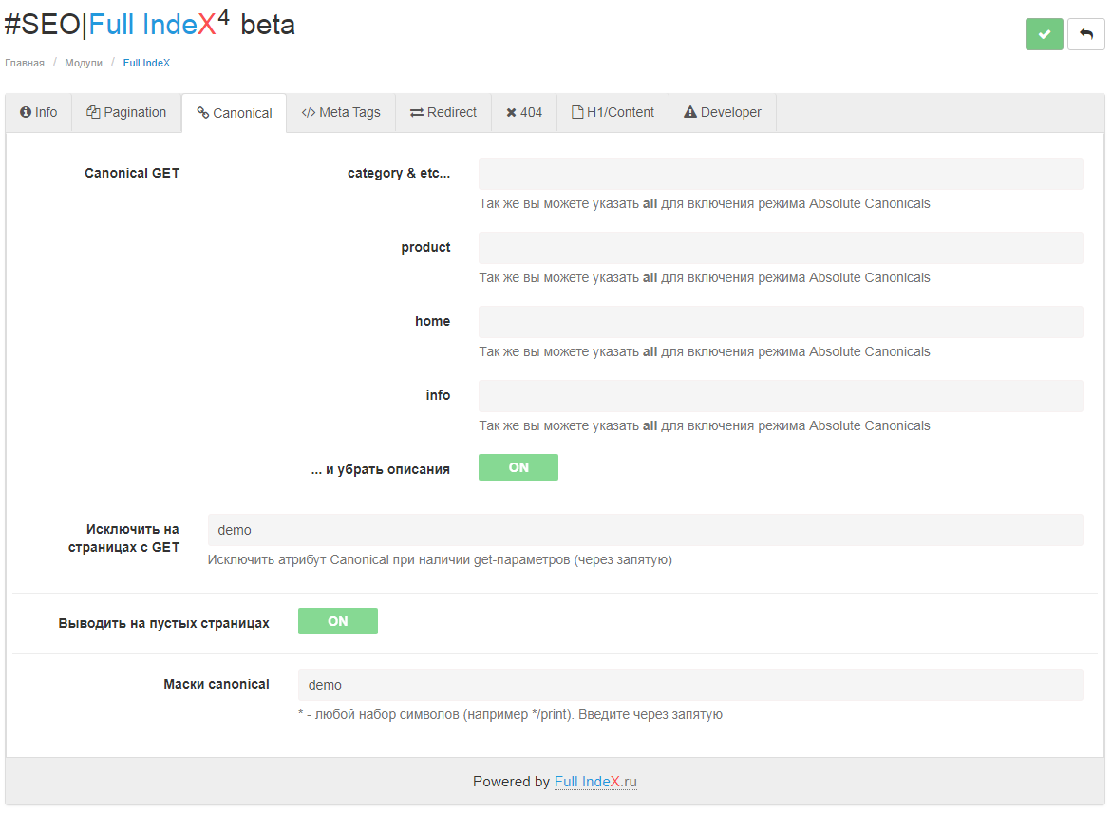The height and width of the screenshot is (813, 1112).
Task: Go to the H1/Content tab
Action: click(x=613, y=112)
